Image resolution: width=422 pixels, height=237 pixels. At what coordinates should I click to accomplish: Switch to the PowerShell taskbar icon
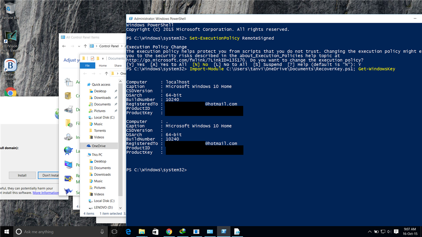tap(224, 231)
